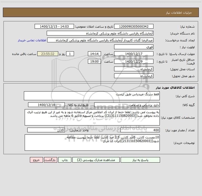Click price validity date 1400/12/29
The image size is (202, 196).
click(134, 61)
